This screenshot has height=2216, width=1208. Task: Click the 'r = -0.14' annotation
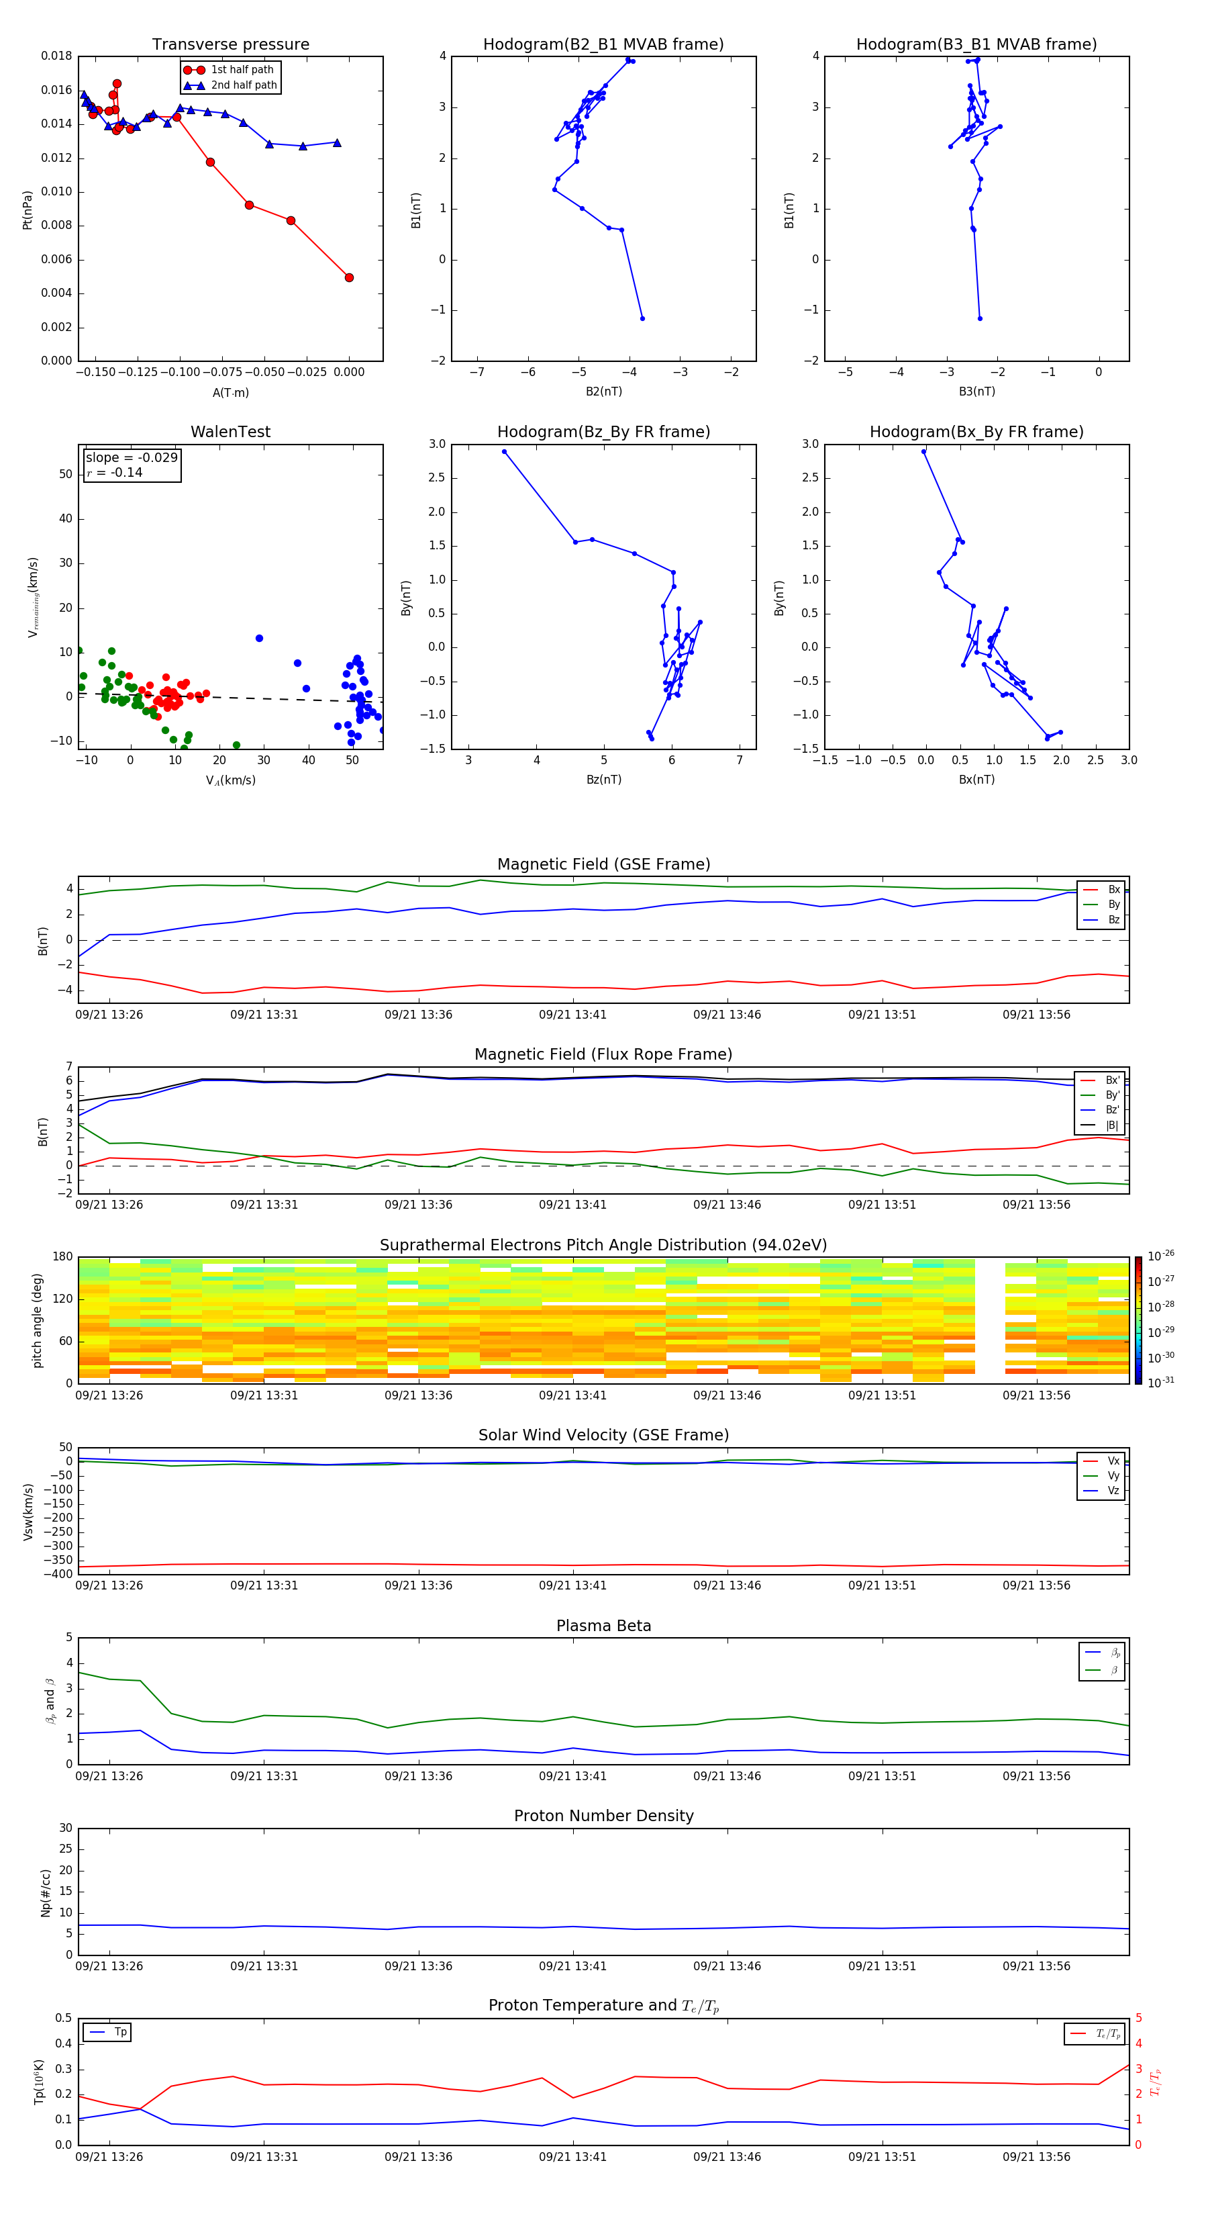114,472
